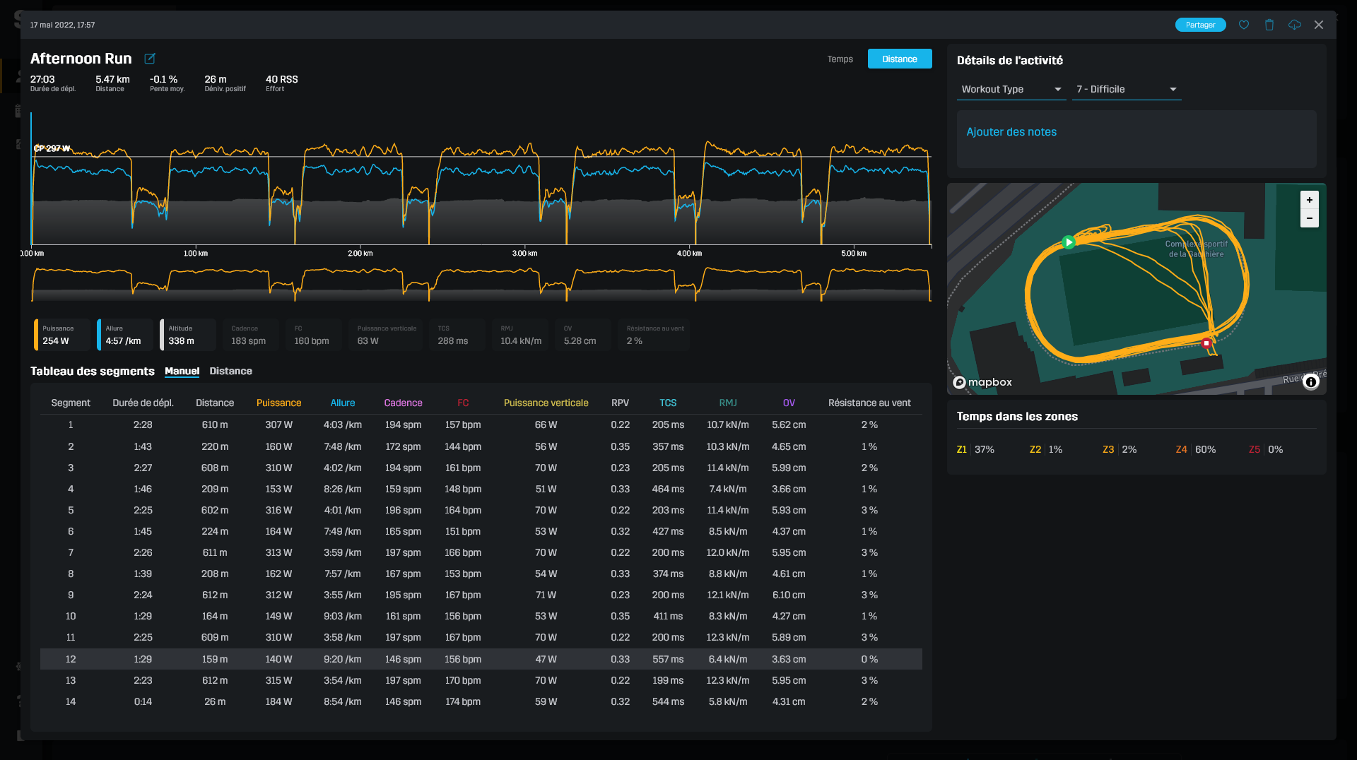Close the activity detail window
1357x760 pixels.
pos(1319,25)
